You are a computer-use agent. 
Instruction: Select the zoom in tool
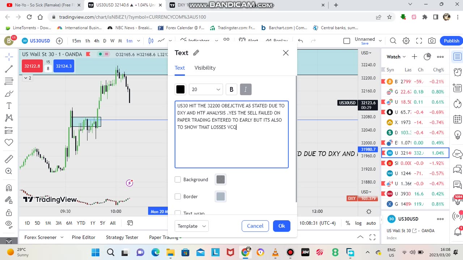tap(9, 171)
